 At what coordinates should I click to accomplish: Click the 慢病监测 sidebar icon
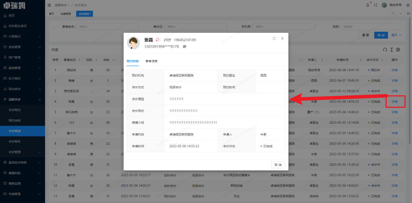click(5, 184)
